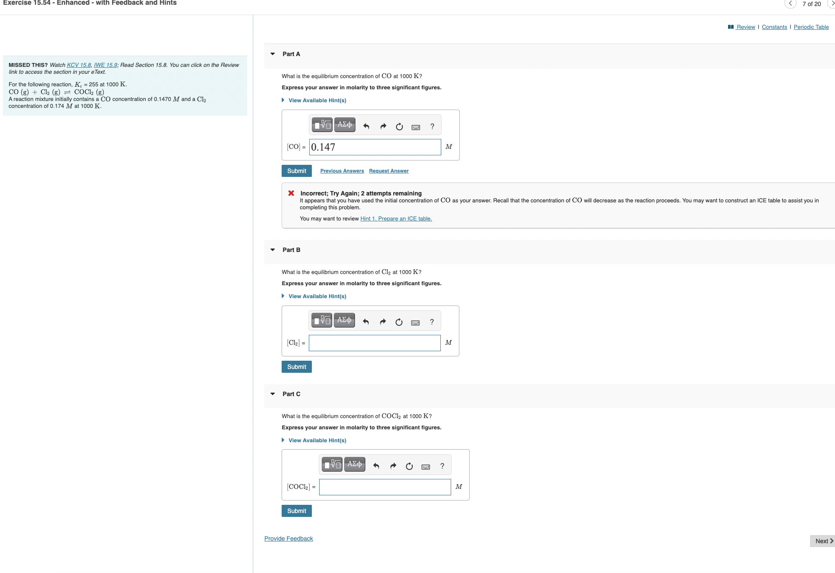The height and width of the screenshot is (573, 835).
Task: Open the Periodic Table
Action: tap(811, 27)
